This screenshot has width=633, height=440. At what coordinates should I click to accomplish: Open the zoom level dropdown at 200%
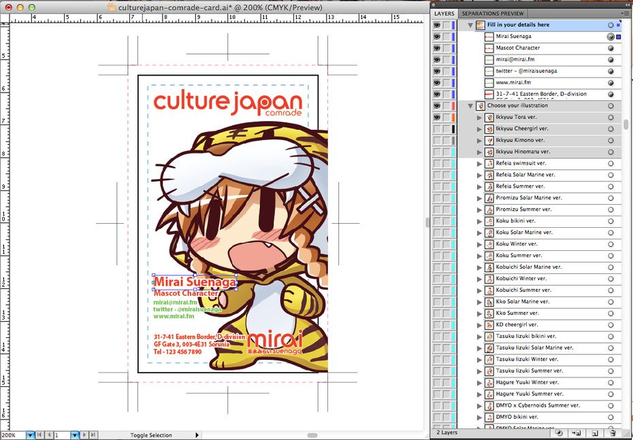(x=30, y=435)
